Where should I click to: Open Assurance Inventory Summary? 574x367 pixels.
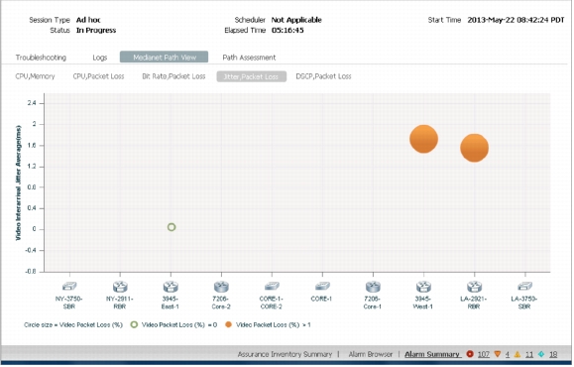285,354
